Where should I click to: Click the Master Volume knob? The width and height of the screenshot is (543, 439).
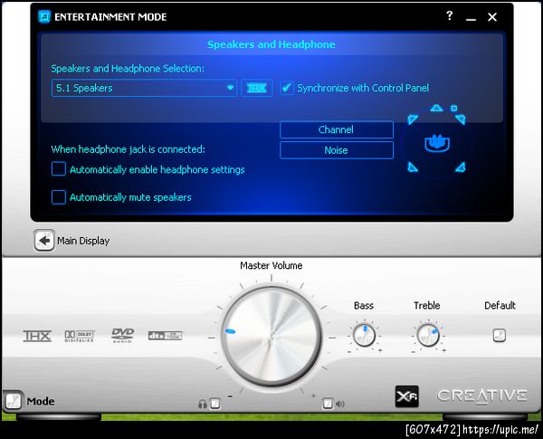[271, 337]
